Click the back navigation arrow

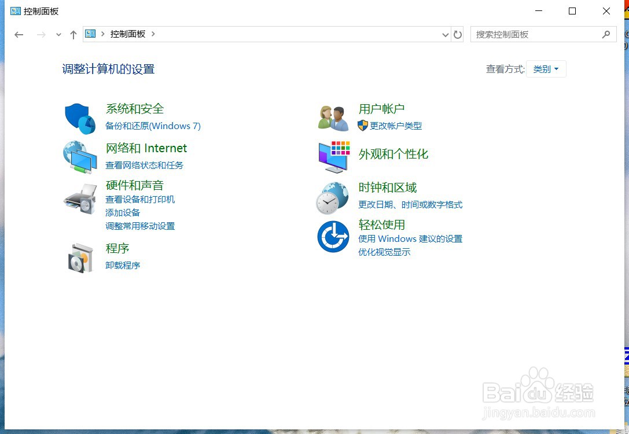click(19, 34)
